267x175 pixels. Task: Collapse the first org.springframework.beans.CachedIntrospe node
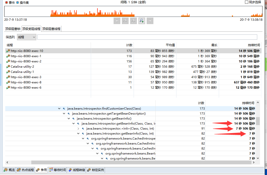pos(83,139)
